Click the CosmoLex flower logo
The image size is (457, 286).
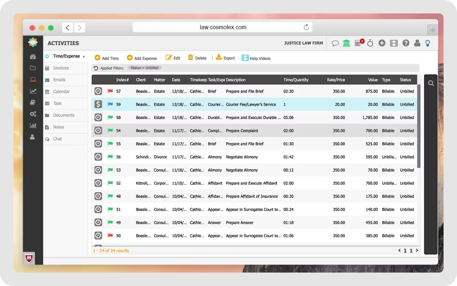[33, 42]
